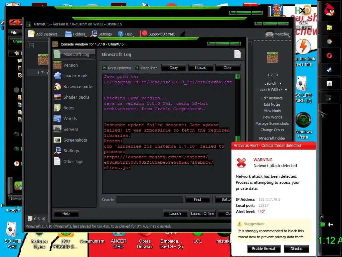This screenshot has height=257, width=342.
Task: Click Edit Notes in right panel
Action: pyautogui.click(x=272, y=104)
